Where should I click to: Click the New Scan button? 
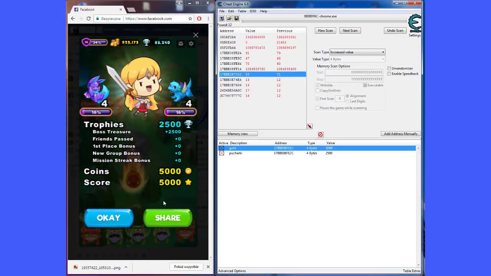pos(325,31)
